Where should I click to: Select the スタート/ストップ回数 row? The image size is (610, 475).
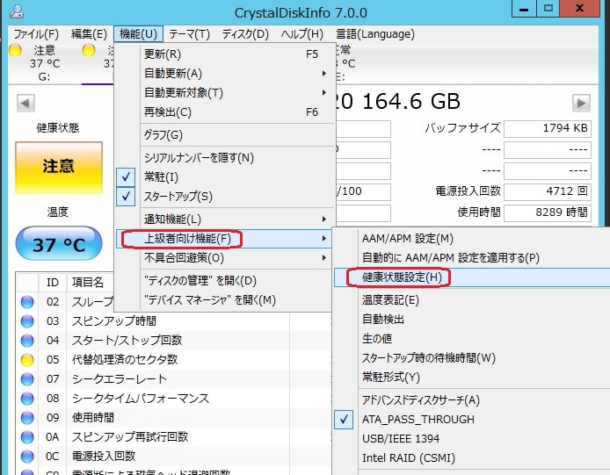(x=174, y=341)
